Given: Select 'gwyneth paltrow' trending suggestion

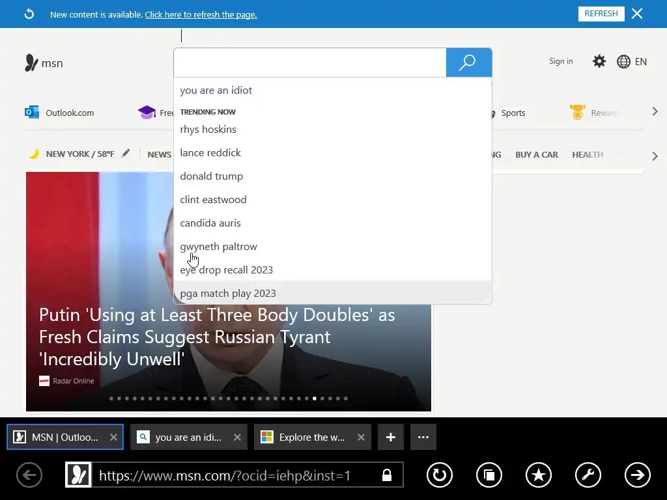Looking at the screenshot, I should coord(333,247).
